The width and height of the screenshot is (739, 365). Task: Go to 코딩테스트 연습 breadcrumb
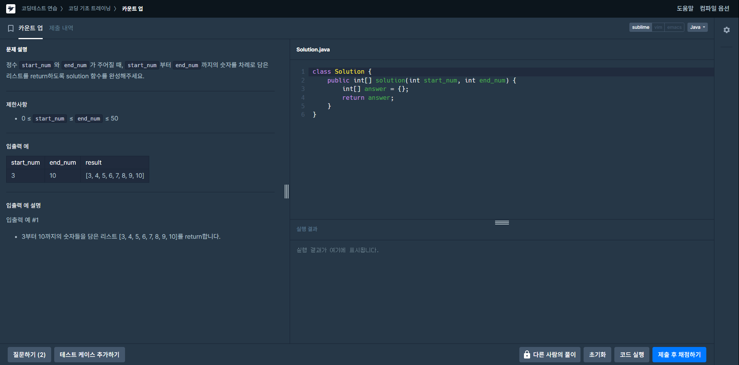point(39,8)
